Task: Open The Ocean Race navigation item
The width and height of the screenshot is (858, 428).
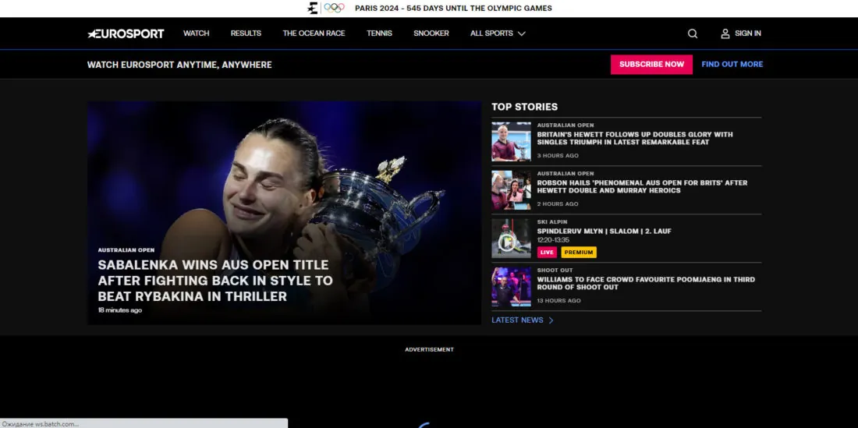Action: point(314,34)
